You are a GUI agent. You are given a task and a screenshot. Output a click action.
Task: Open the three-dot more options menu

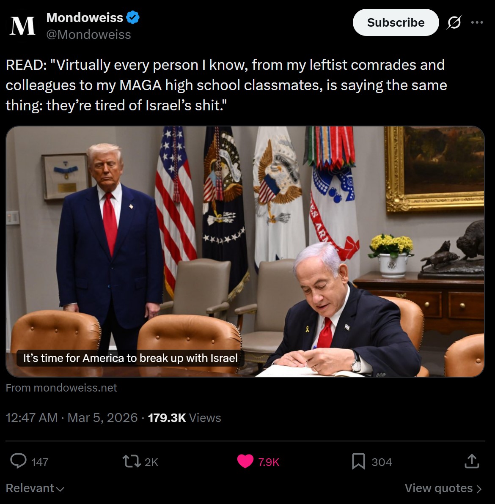(477, 22)
